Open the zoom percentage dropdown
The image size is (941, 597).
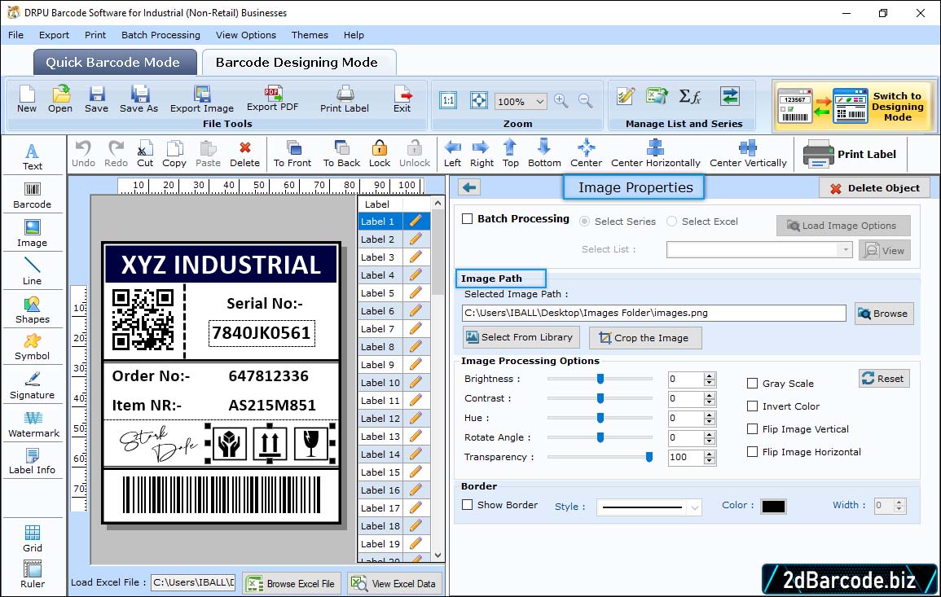click(539, 101)
